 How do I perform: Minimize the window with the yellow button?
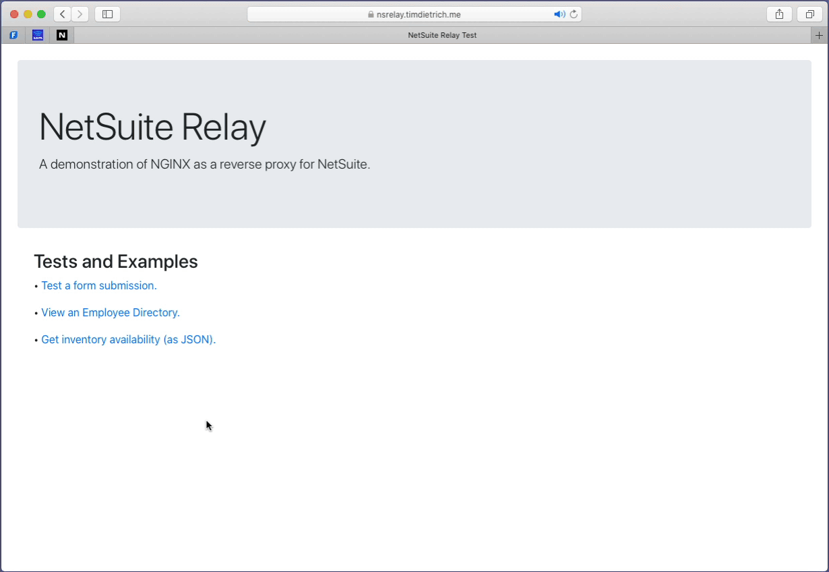[28, 14]
